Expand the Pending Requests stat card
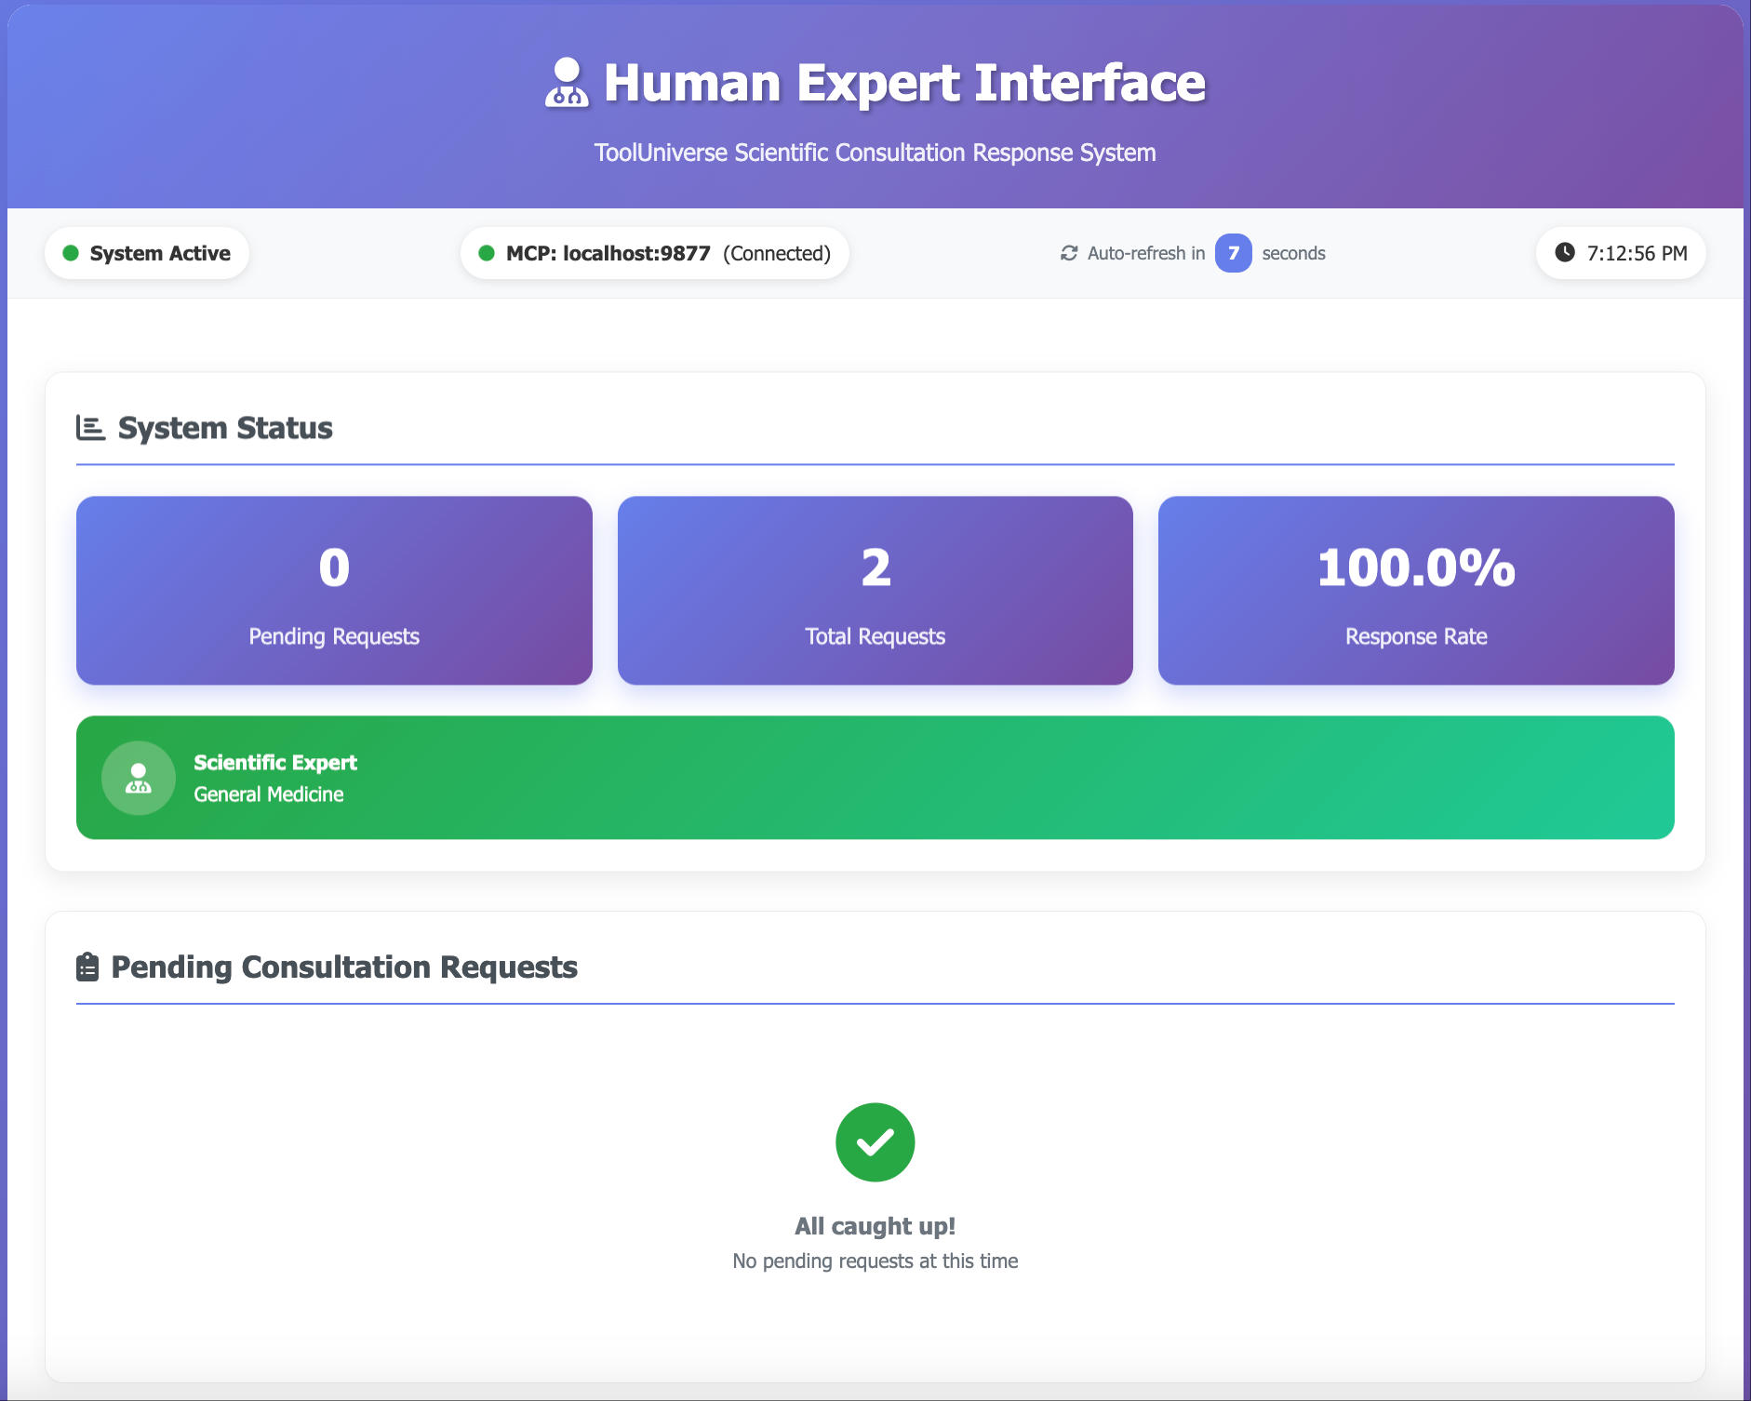Screen dimensions: 1751x1401 (x=333, y=590)
